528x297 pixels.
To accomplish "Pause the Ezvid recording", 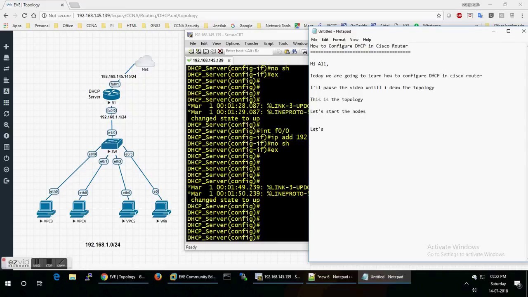I will coord(37,263).
